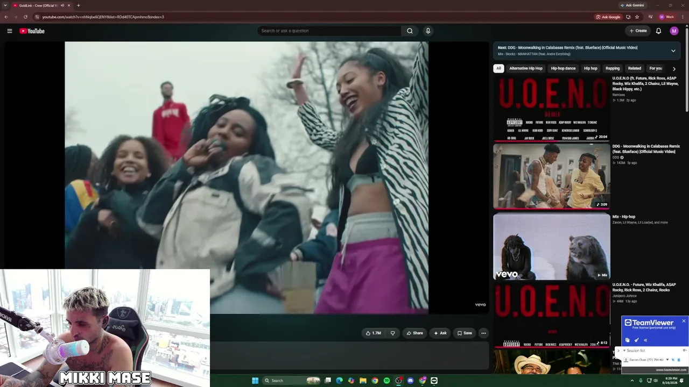Open DDG Moonwalking in Calabasas Remix title
The height and width of the screenshot is (387, 689).
tap(646, 149)
